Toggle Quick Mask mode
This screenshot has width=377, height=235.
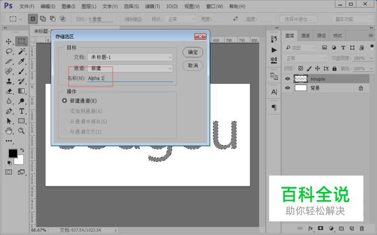click(9, 172)
